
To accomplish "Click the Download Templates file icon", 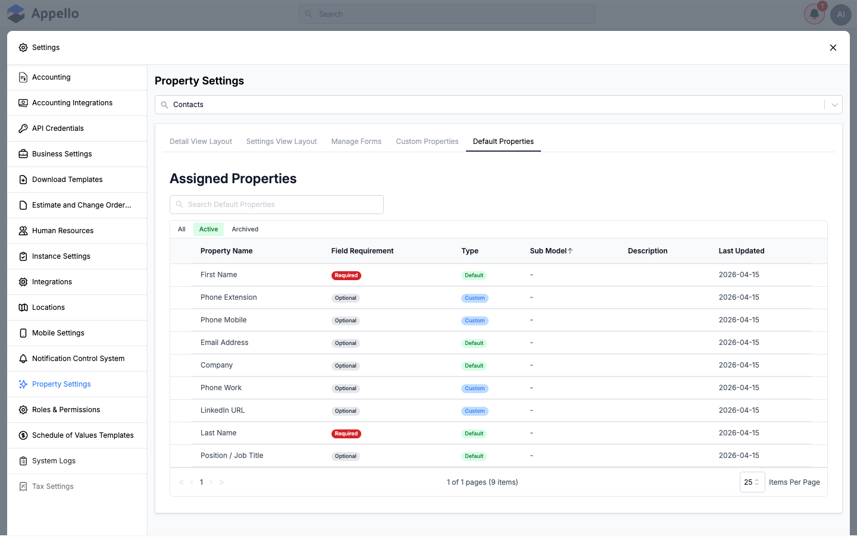I will (x=23, y=180).
